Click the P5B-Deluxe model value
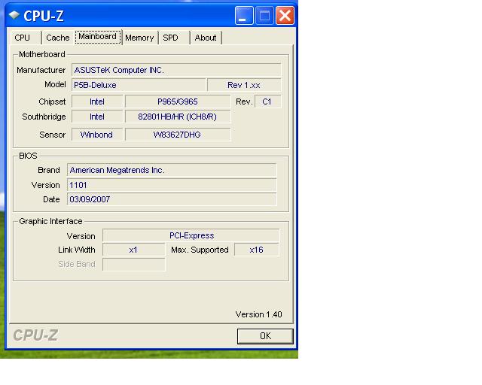Image resolution: width=482 pixels, height=385 pixels. point(139,85)
